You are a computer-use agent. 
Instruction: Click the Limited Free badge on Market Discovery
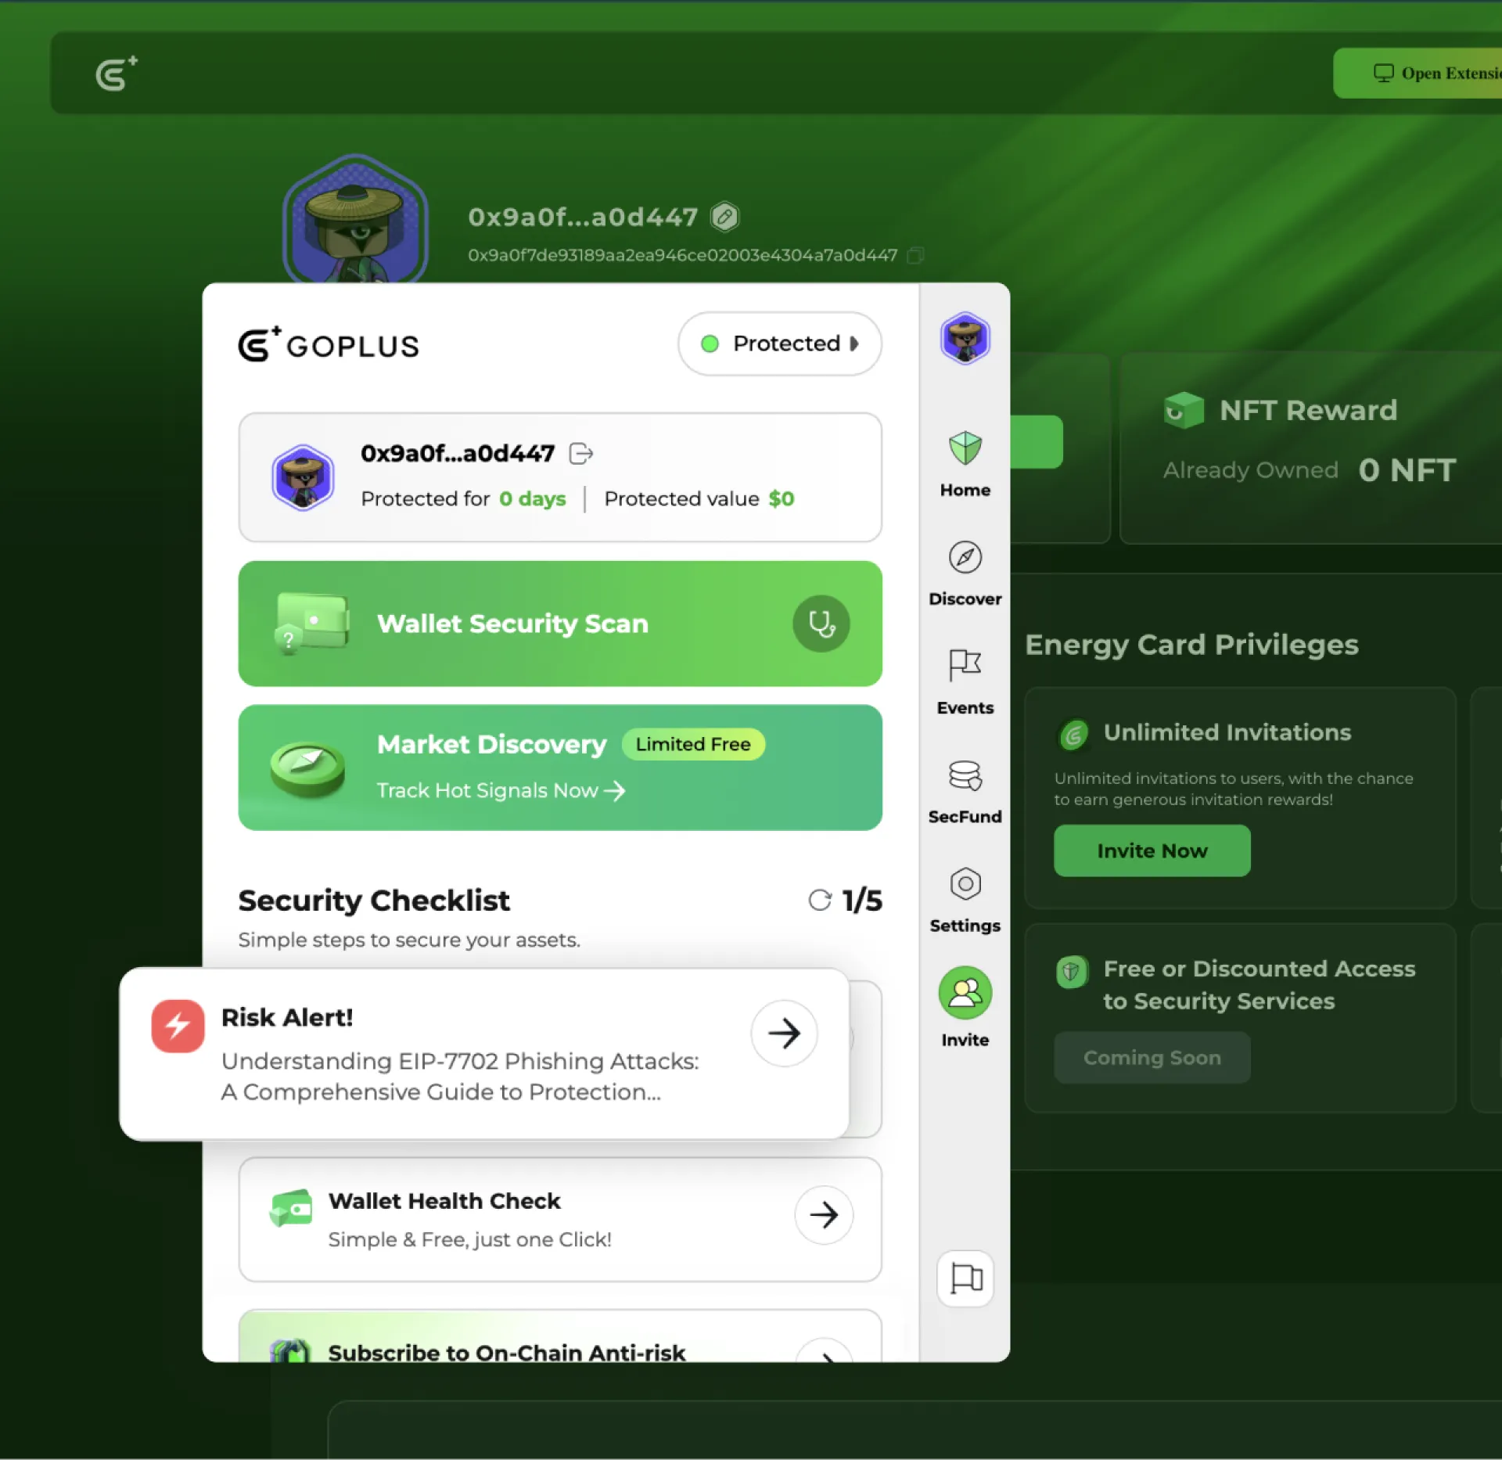point(693,744)
